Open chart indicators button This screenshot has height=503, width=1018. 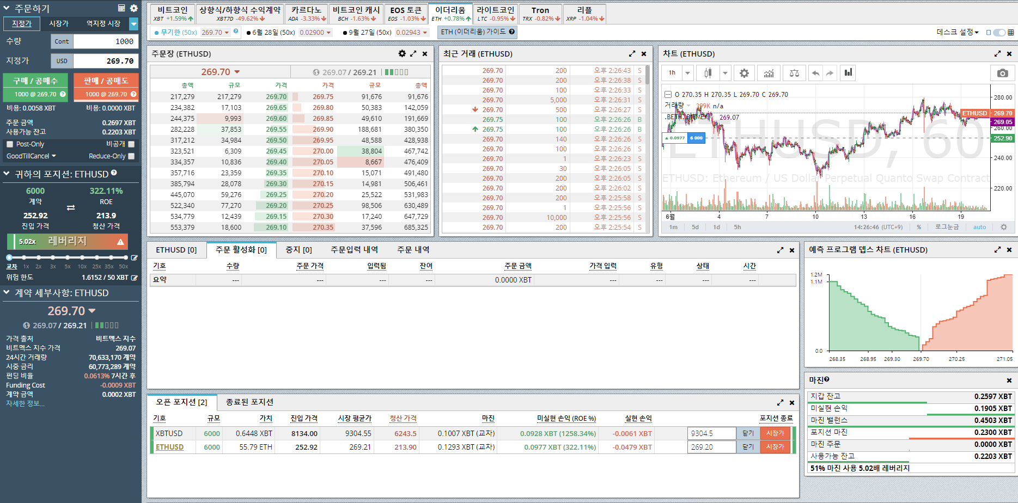pos(769,73)
